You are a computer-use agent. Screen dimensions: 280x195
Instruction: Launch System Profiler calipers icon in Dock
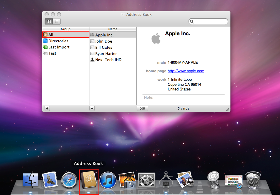[166, 180]
